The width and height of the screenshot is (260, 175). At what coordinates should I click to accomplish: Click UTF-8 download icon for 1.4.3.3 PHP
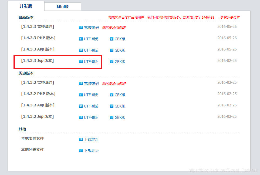[x=81, y=39]
